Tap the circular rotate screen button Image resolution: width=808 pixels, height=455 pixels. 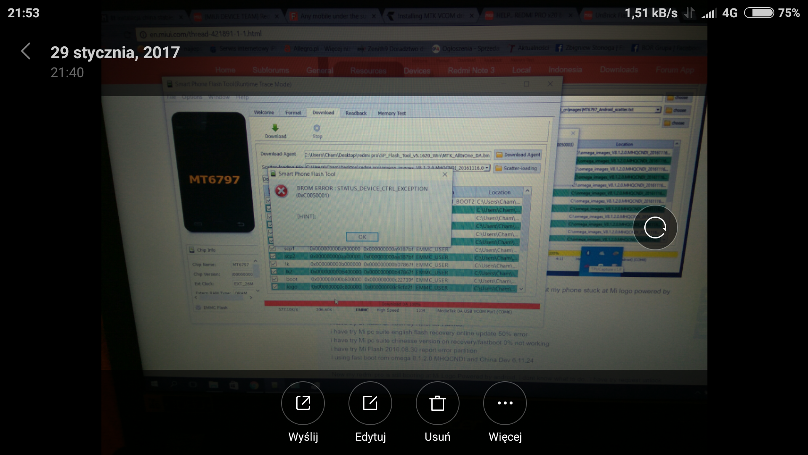click(655, 227)
